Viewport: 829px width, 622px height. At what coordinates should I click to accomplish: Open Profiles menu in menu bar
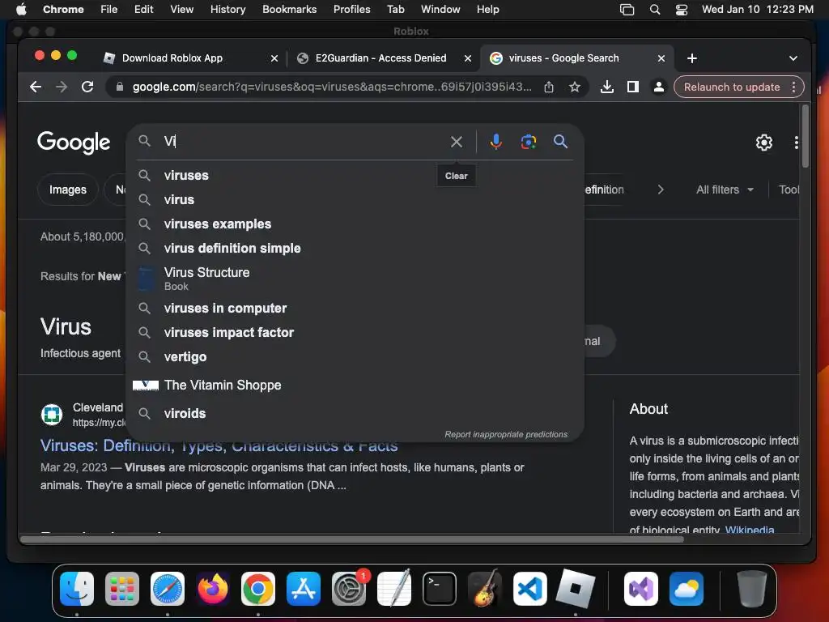tap(351, 10)
